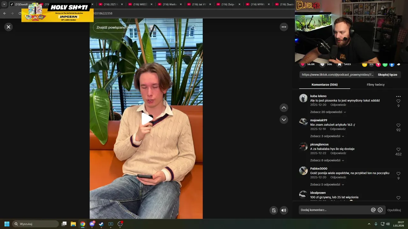Switch to Komentarze (506) tab
Image resolution: width=408 pixels, height=229 pixels.
pos(324,85)
